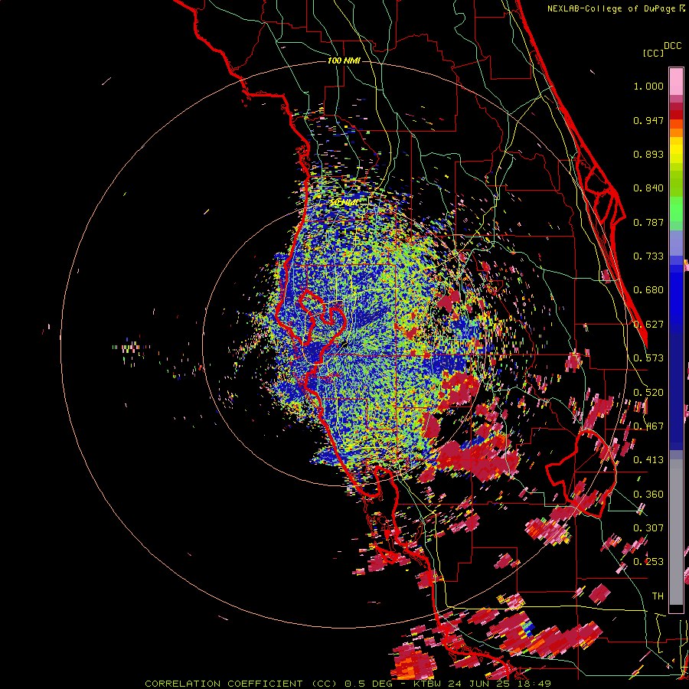
Task: Click the NEXLAB-College of DuPage label
Action: tap(612, 8)
